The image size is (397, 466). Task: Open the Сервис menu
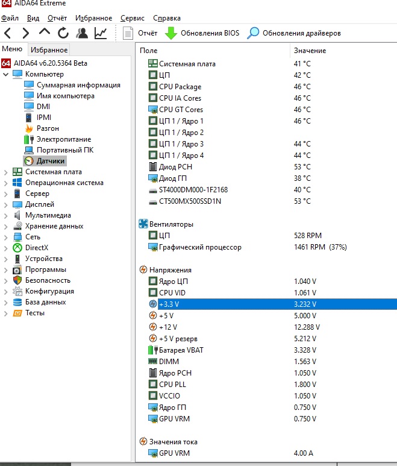133,18
